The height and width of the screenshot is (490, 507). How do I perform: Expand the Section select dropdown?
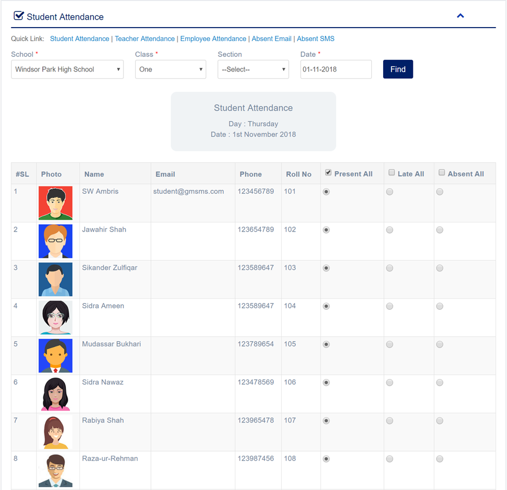point(253,69)
